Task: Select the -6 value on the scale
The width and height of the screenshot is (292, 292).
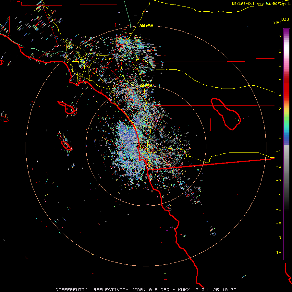Action: (279, 224)
